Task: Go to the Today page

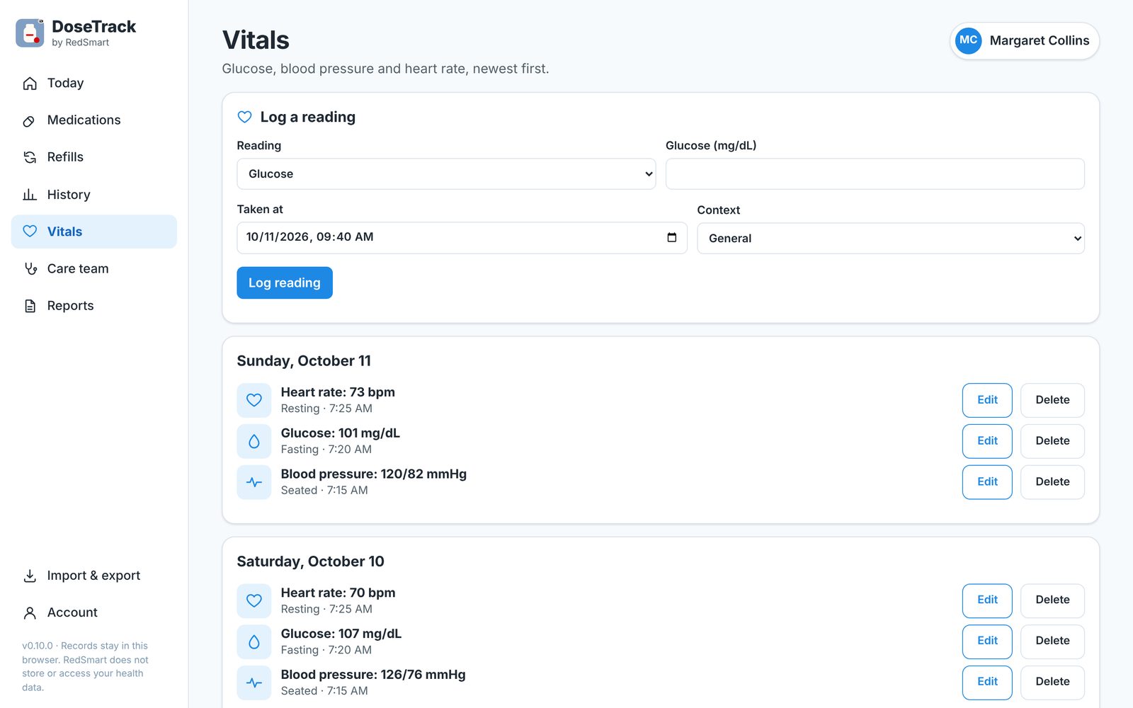Action: [94, 84]
